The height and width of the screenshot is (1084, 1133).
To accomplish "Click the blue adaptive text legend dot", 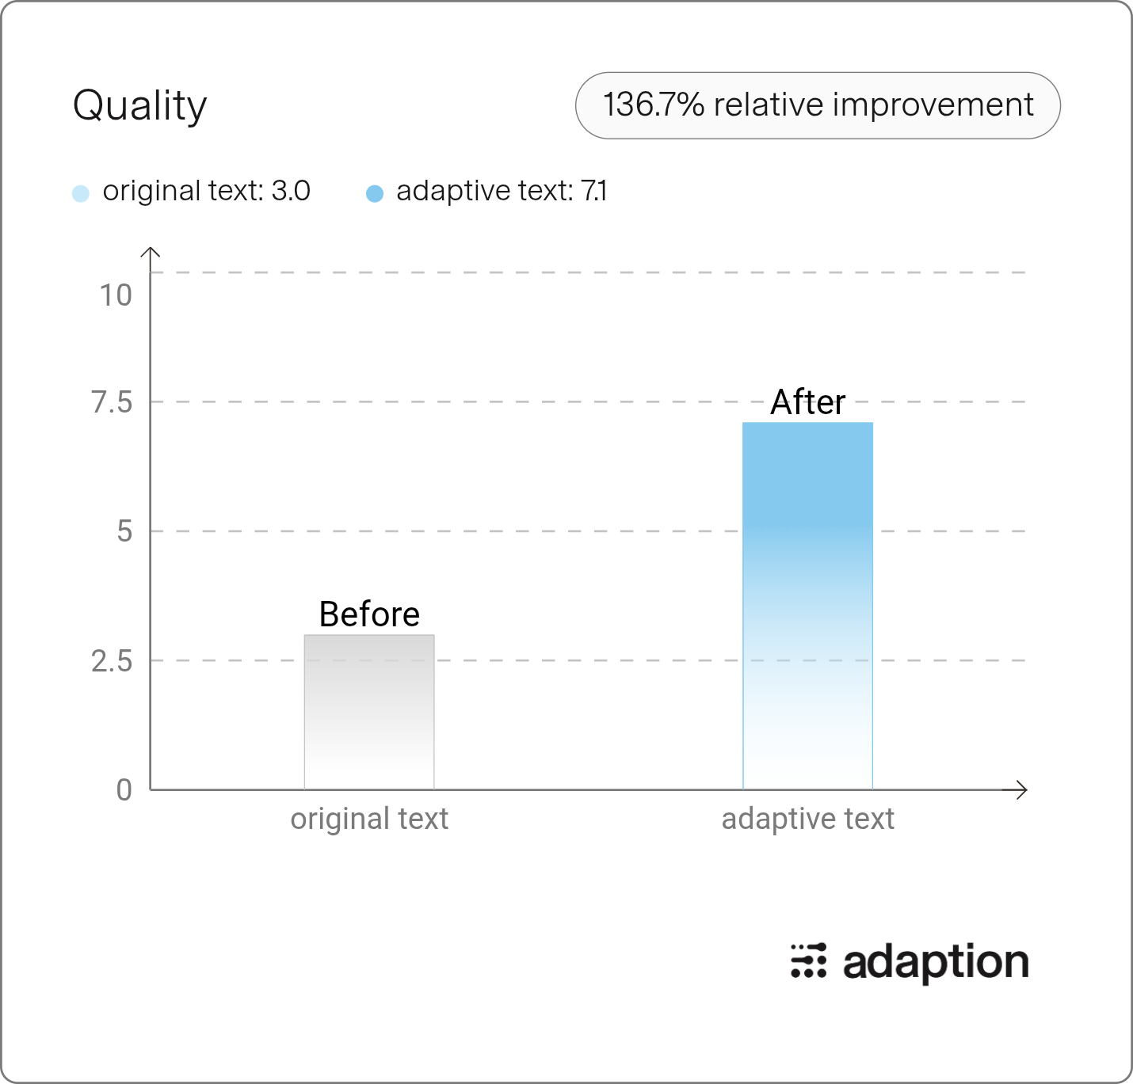I will tap(375, 193).
